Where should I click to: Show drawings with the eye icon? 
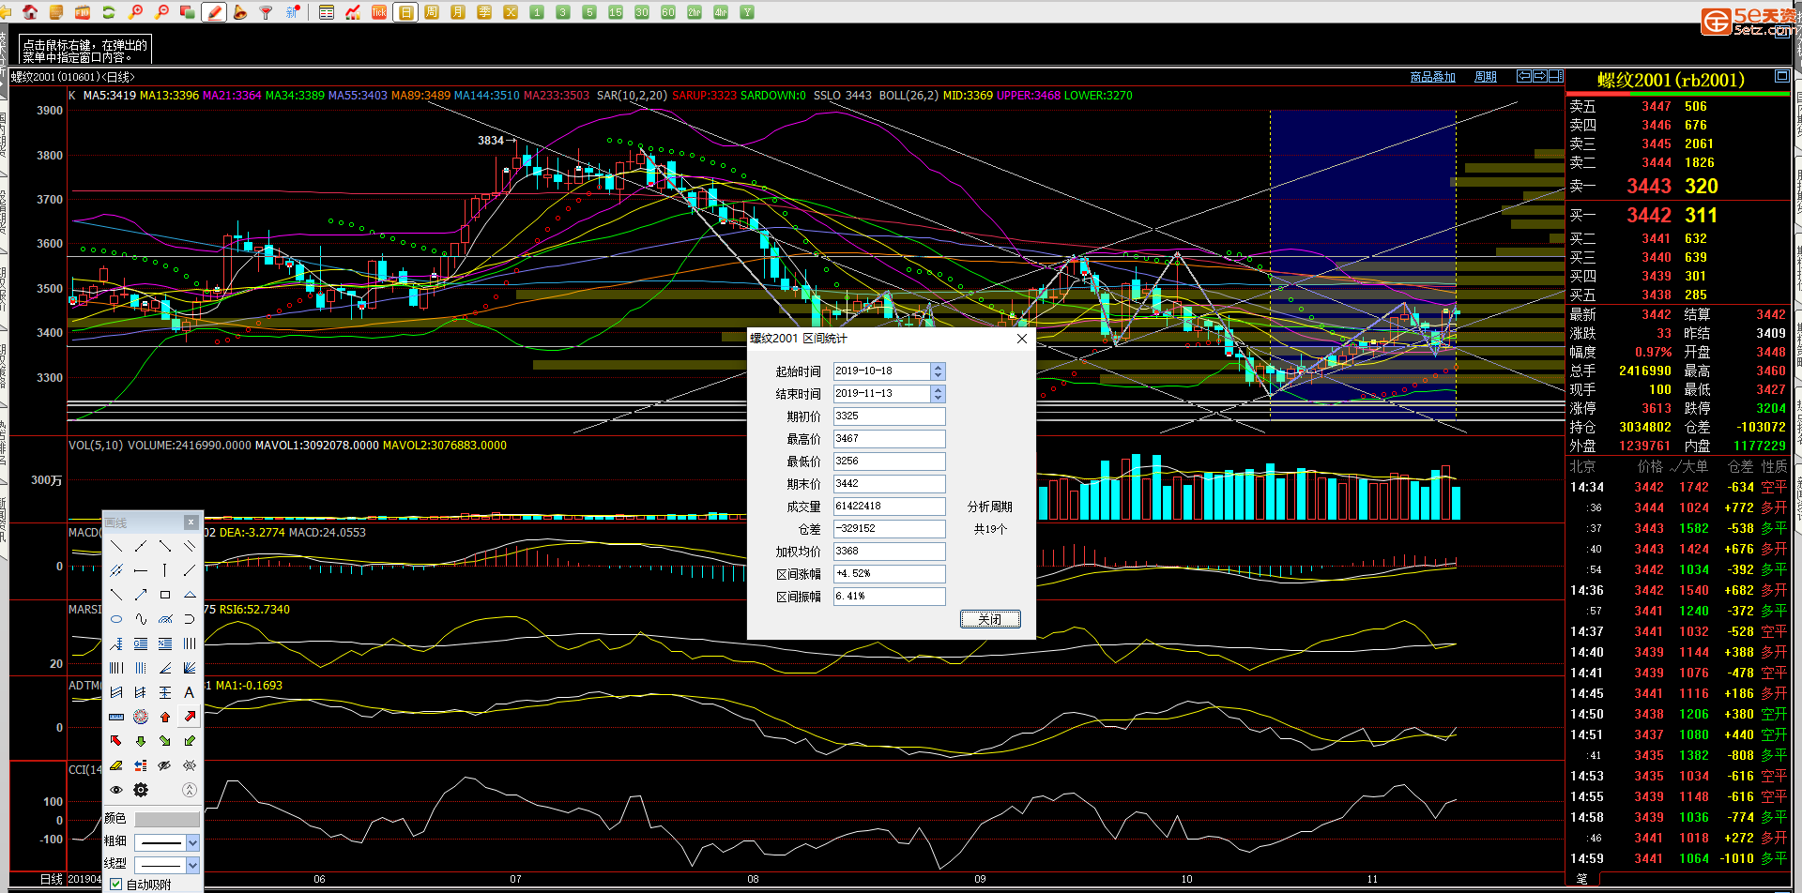116,790
